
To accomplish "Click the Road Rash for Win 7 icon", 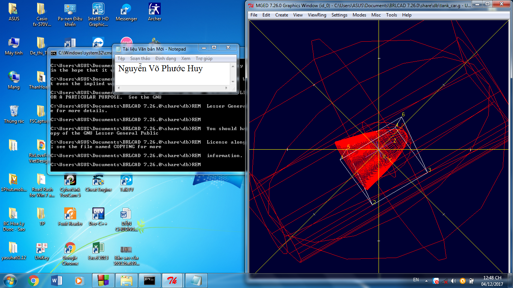I will click(42, 185).
